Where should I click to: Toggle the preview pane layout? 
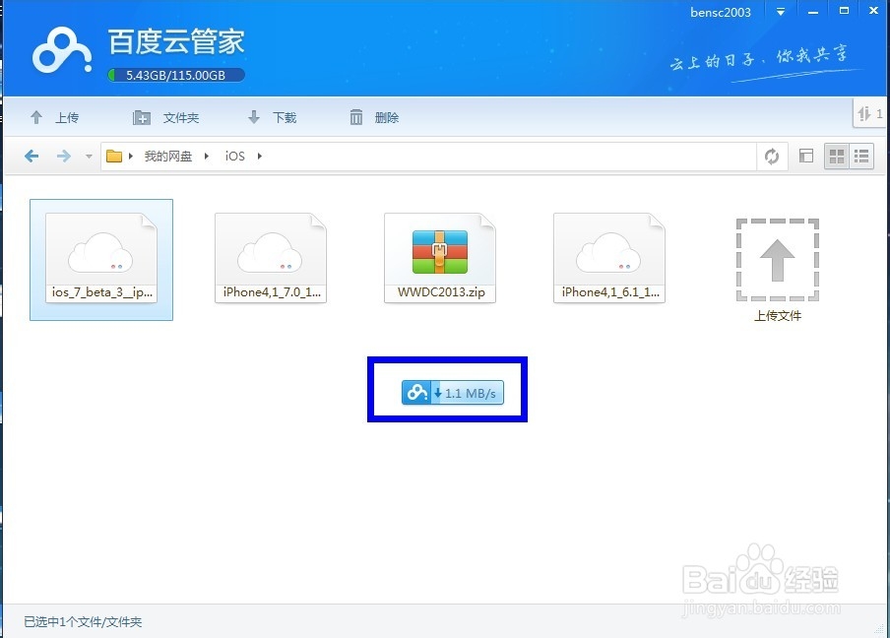coord(804,156)
